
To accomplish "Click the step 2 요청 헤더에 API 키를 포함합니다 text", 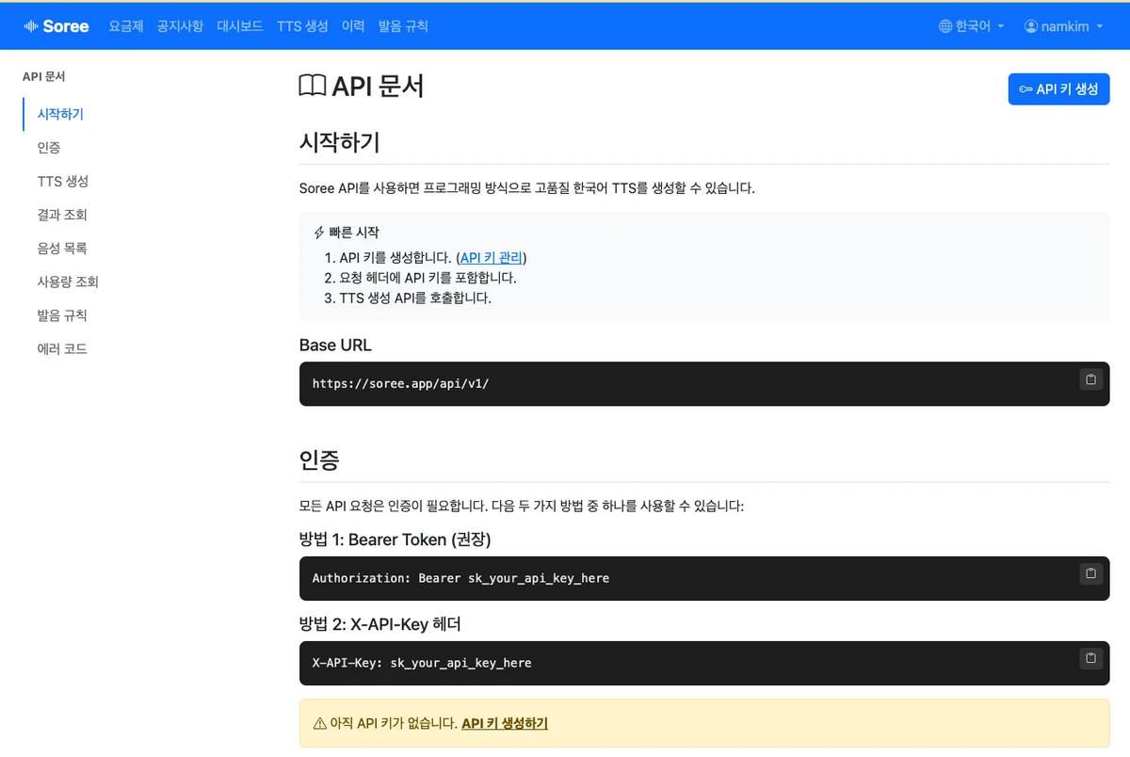I will pyautogui.click(x=428, y=278).
